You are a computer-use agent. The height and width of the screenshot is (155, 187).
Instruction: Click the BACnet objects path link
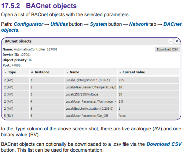point(91,27)
